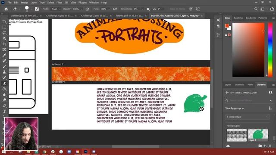This screenshot has height=155, width=276.
Task: Click the white background color swatch
Action: pos(229,28)
